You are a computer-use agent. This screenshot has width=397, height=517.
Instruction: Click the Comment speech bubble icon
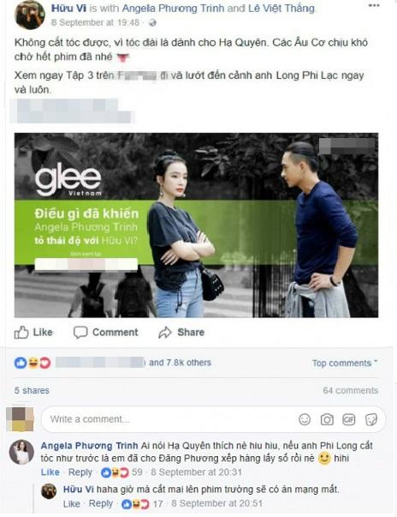click(80, 333)
